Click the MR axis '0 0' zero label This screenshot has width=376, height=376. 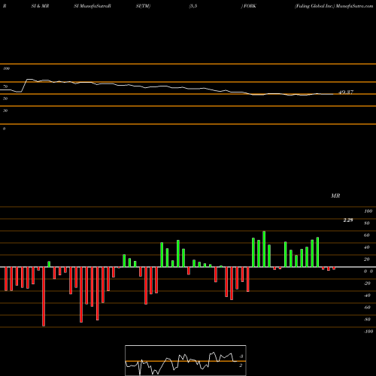click(368, 271)
